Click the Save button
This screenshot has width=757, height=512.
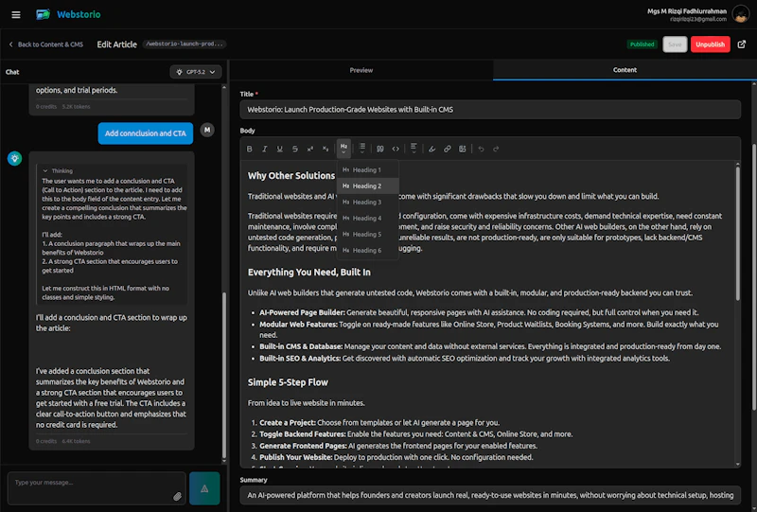tap(675, 44)
